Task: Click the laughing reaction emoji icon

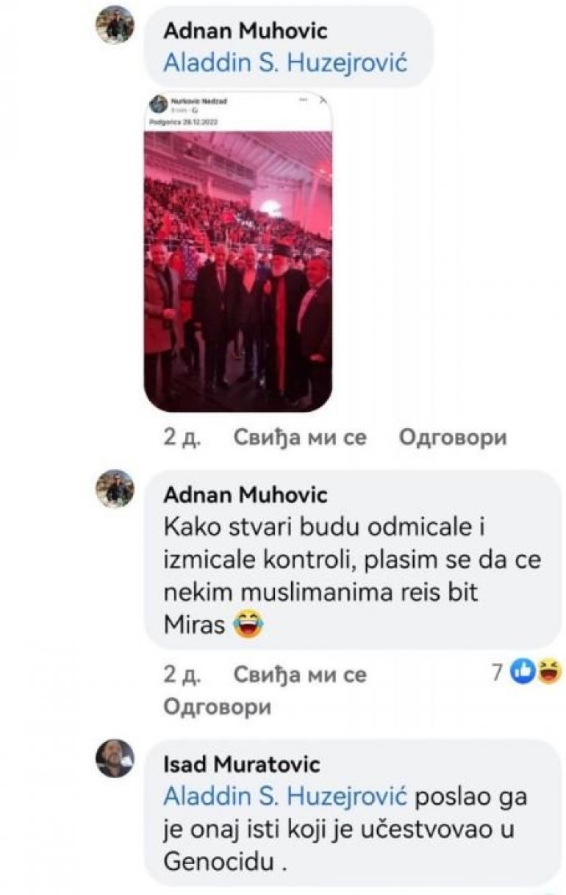Action: pos(548,672)
